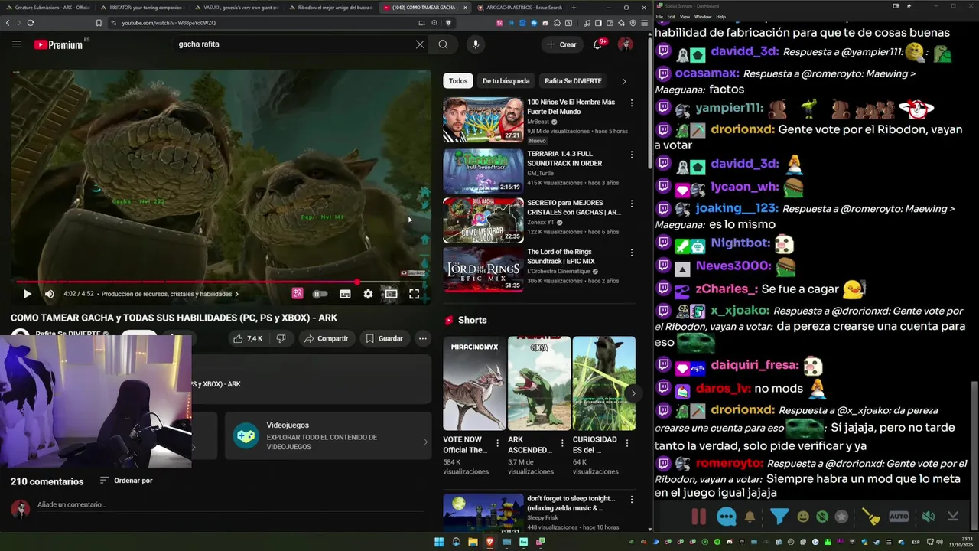Open more actions ellipsis below video
Image resolution: width=979 pixels, height=551 pixels.
click(422, 338)
